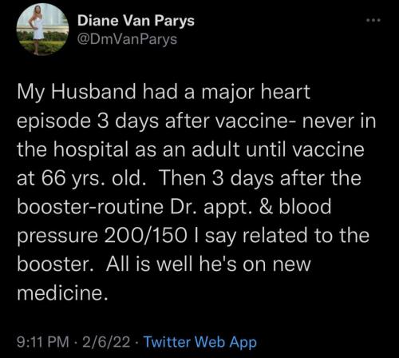Click 'booster-routine' in the tweet

click(90, 207)
